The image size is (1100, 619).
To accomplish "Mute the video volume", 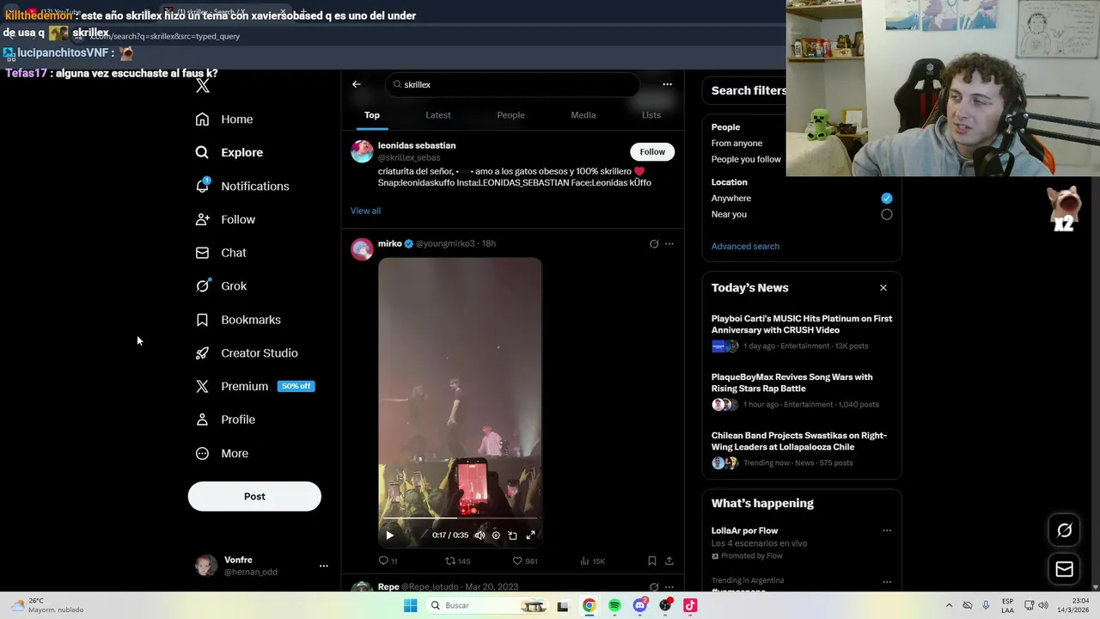I will (480, 535).
